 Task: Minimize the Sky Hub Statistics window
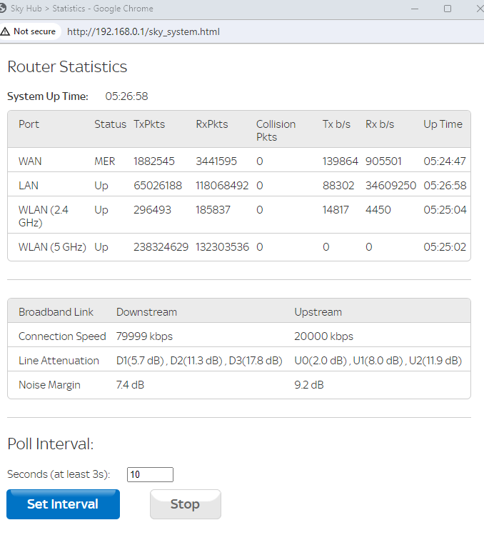click(415, 9)
